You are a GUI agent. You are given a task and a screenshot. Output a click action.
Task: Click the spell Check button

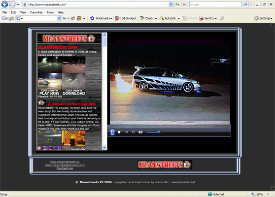[147, 18]
